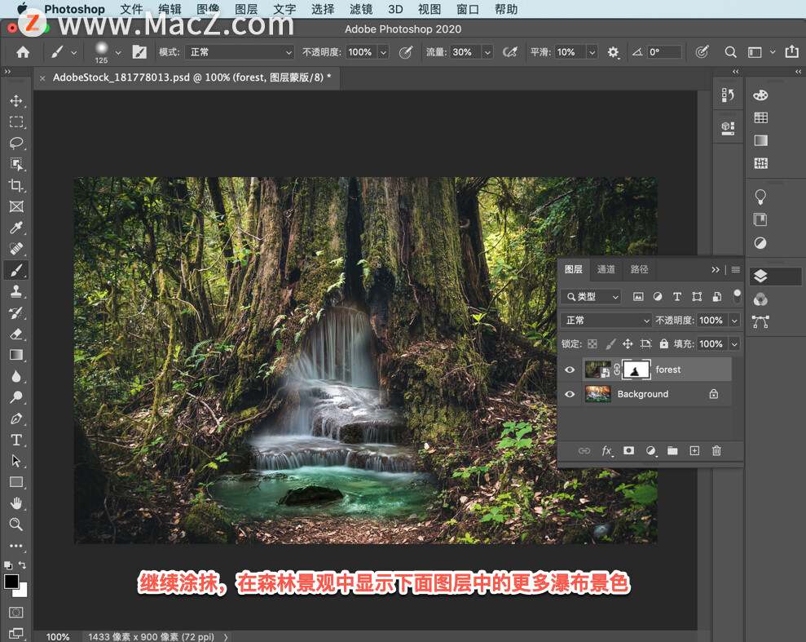Hide the forest layer visibility eye
This screenshot has height=642, width=806.
click(x=570, y=370)
